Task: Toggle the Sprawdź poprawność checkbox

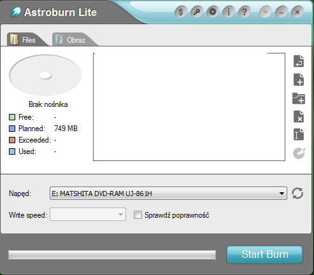Action: tap(138, 215)
